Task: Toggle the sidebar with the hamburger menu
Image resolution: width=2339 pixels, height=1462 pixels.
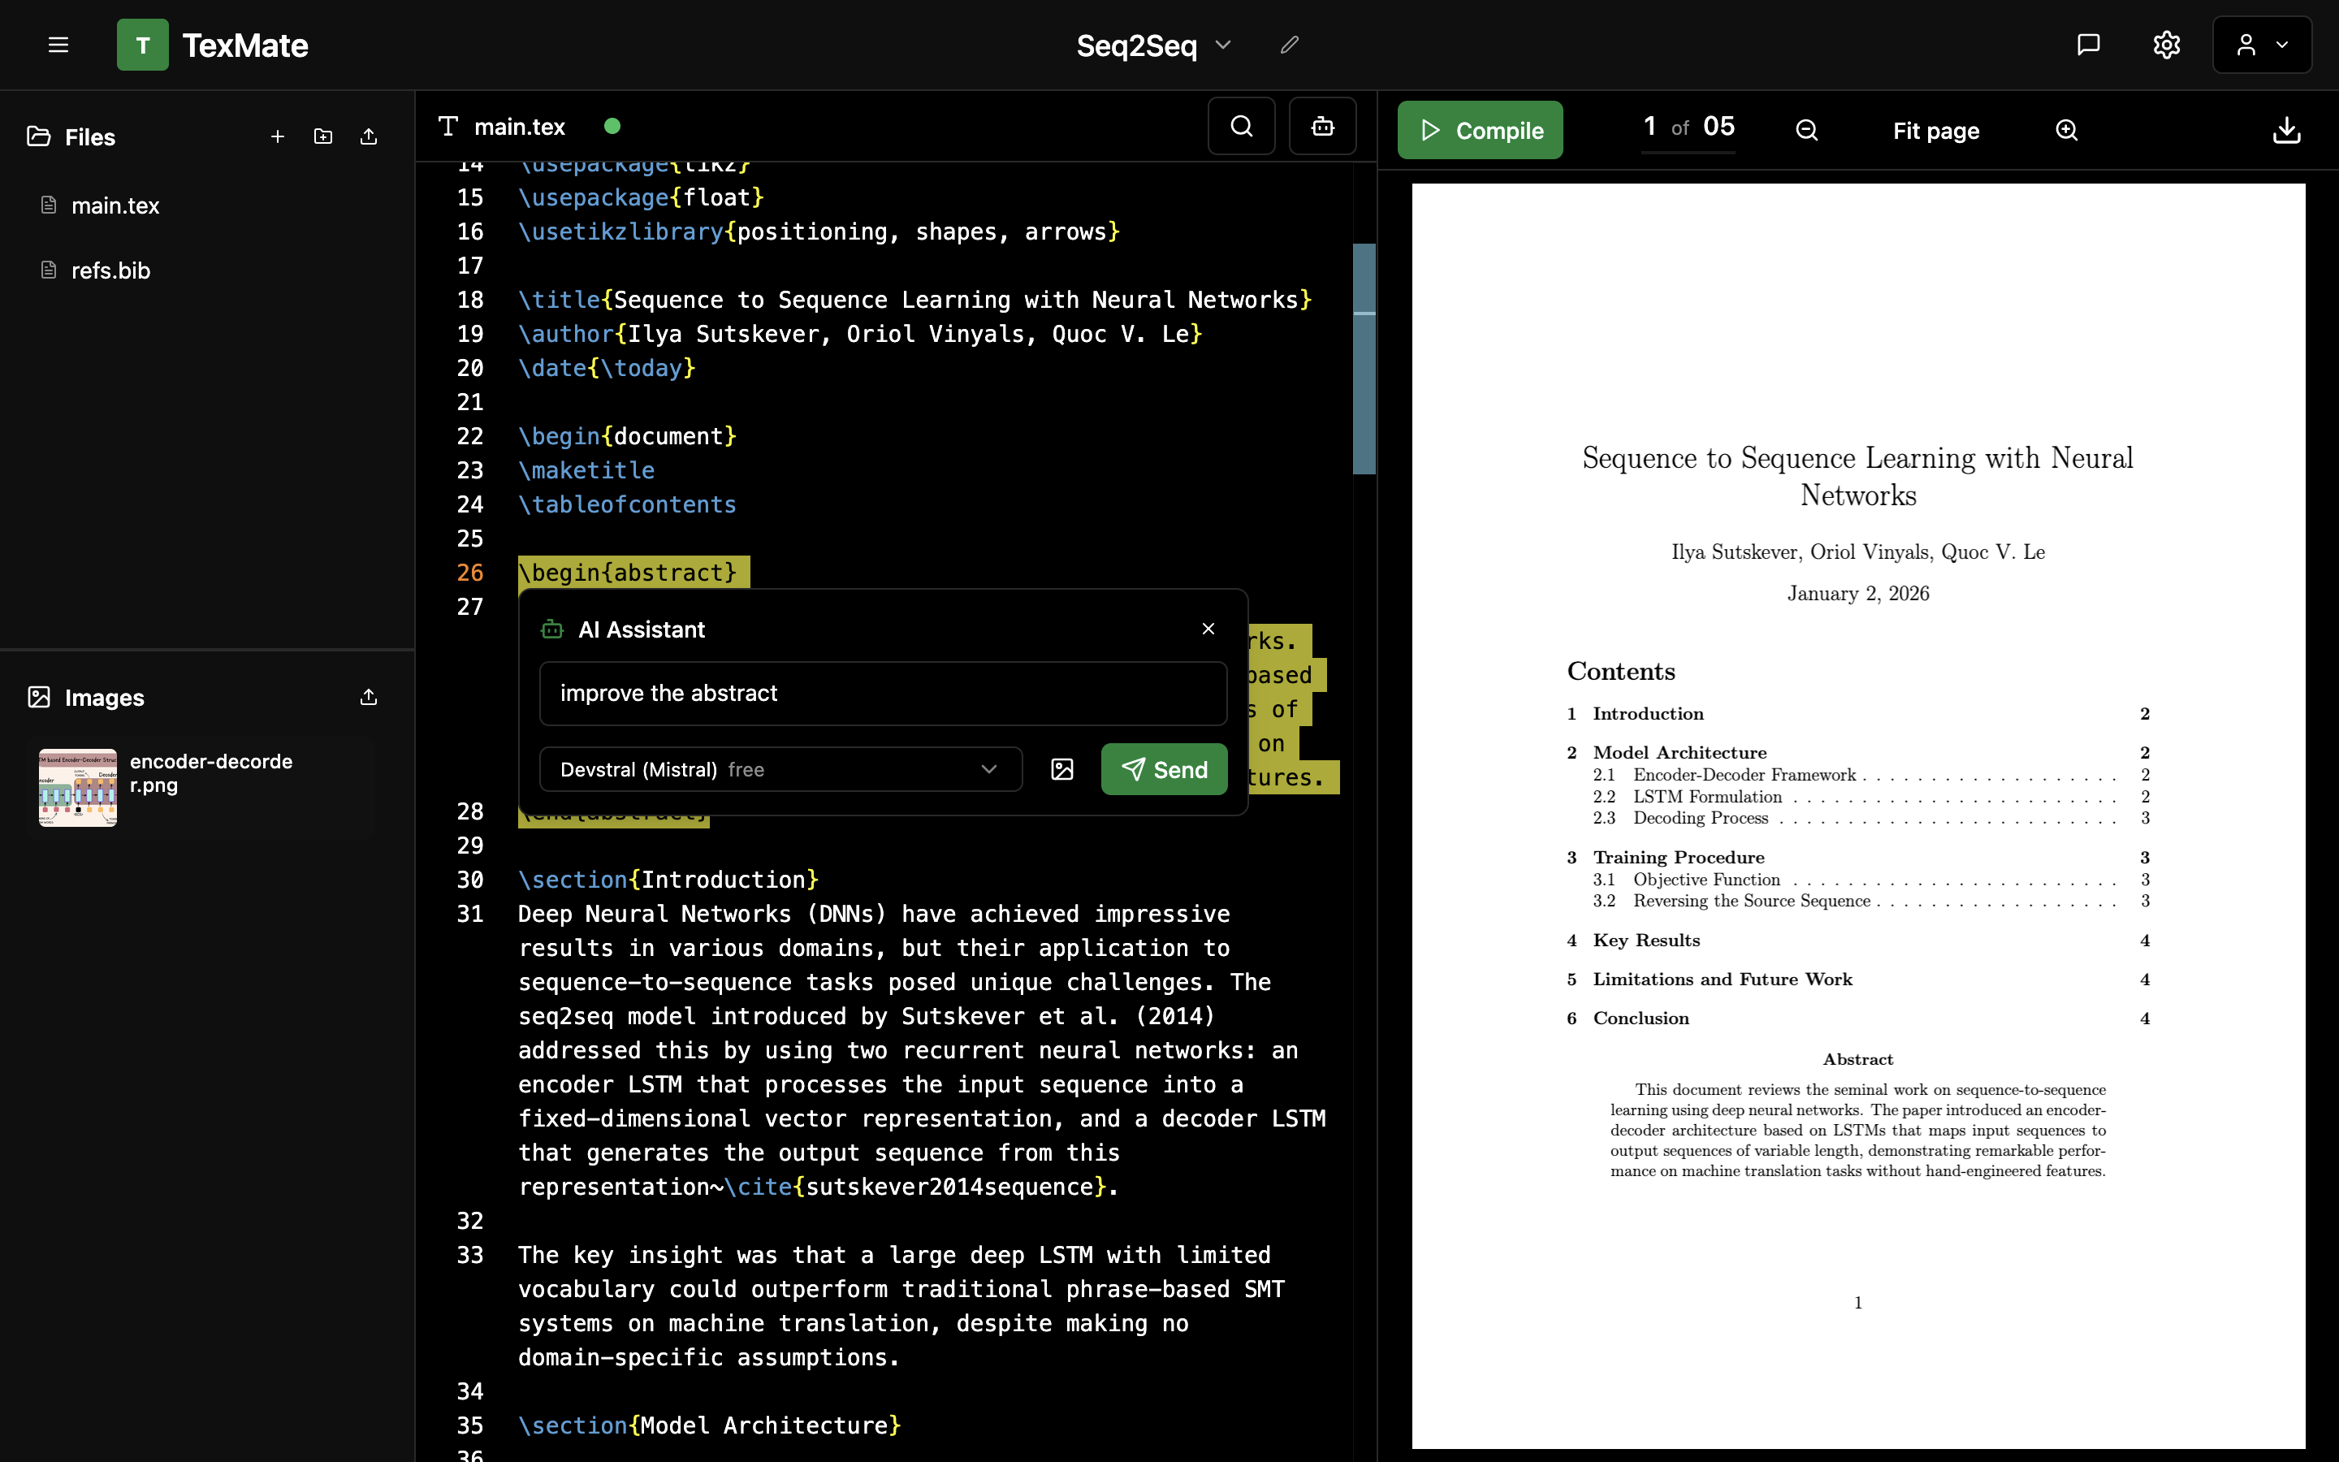Action: (x=58, y=45)
